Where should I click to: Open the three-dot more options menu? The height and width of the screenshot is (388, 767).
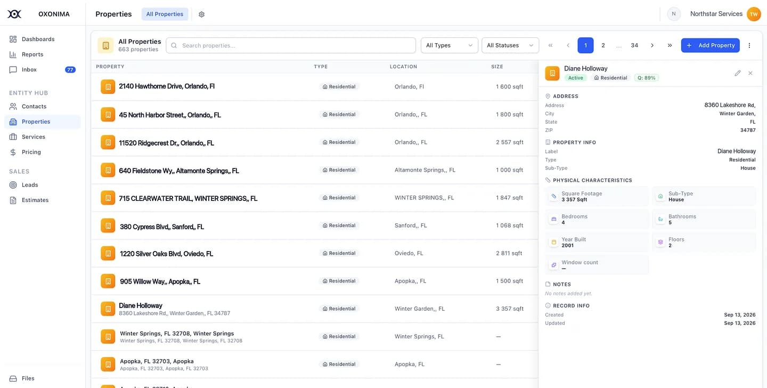tap(749, 45)
